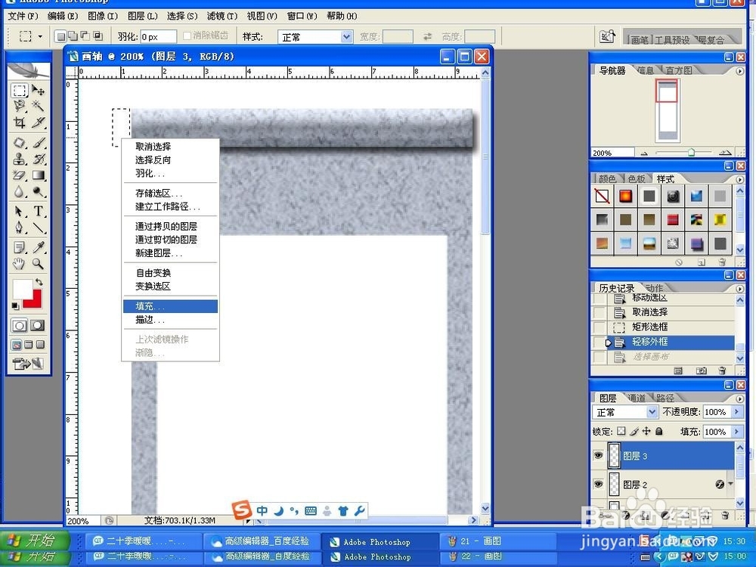756x567 pixels.
Task: Select the Zoom tool
Action: 38,263
